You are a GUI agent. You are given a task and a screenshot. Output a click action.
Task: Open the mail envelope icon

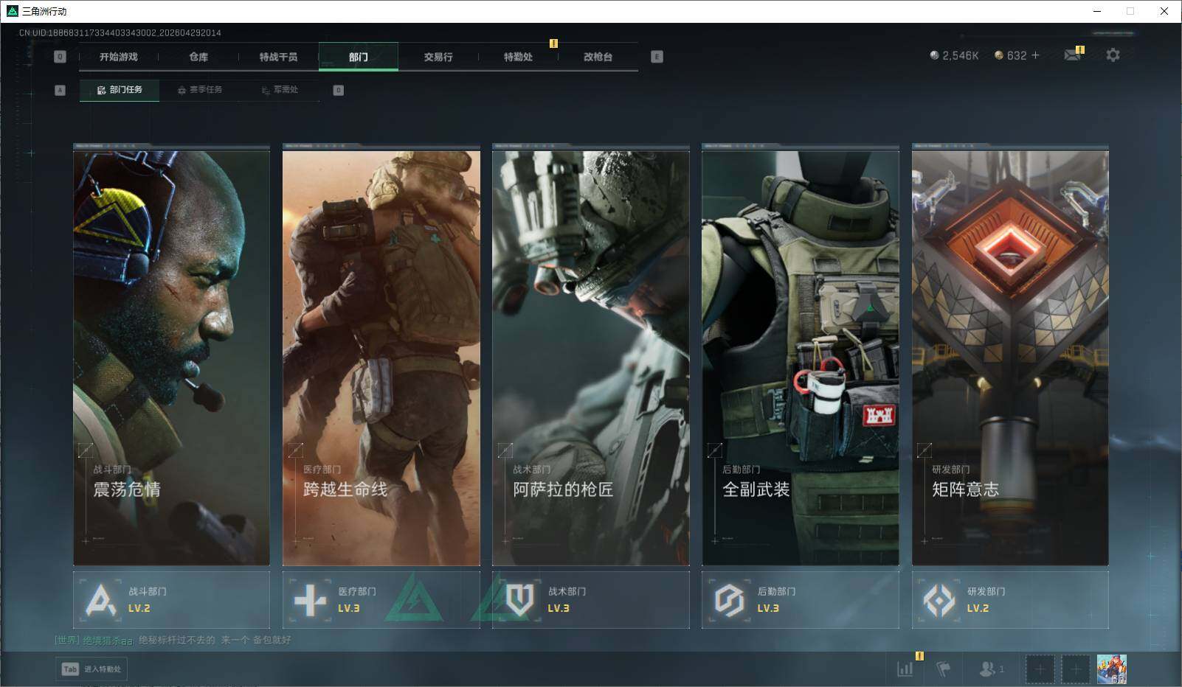pyautogui.click(x=1073, y=55)
